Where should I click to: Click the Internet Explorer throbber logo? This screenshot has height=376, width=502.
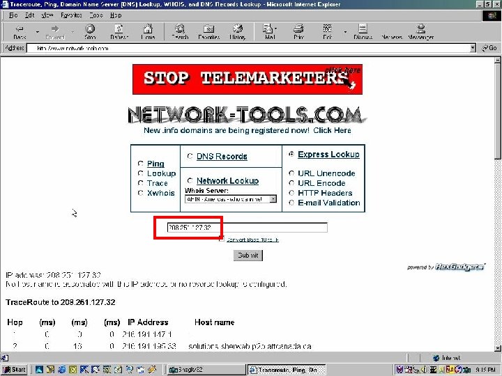[x=492, y=15]
